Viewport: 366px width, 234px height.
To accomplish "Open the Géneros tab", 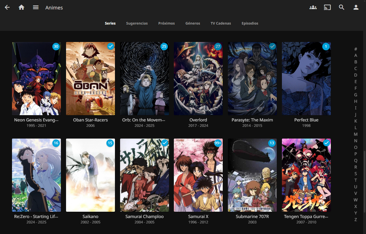I will tap(193, 23).
